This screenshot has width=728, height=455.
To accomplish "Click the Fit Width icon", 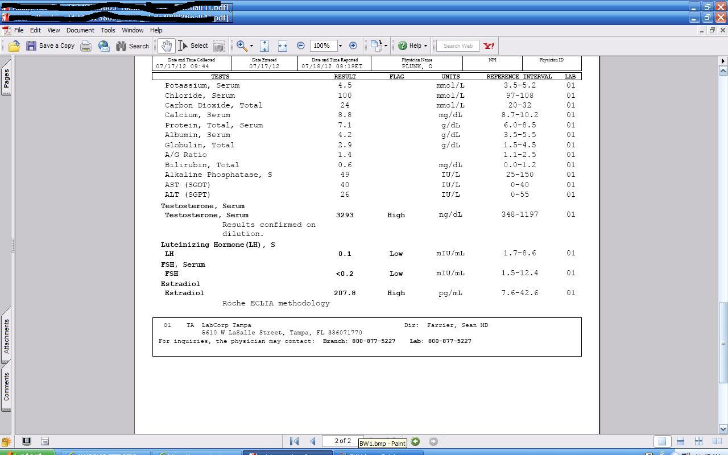I will click(283, 46).
